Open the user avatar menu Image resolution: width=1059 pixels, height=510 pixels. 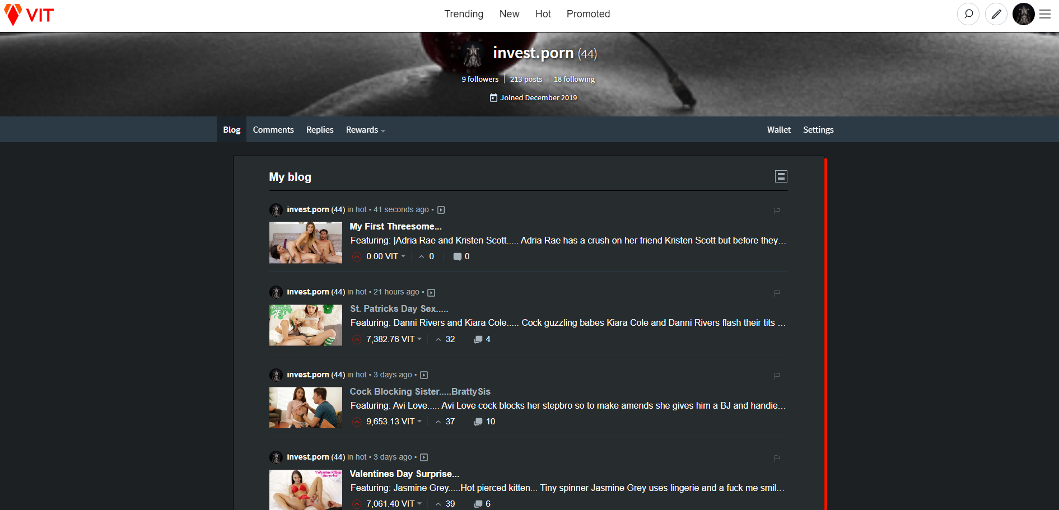[1024, 14]
